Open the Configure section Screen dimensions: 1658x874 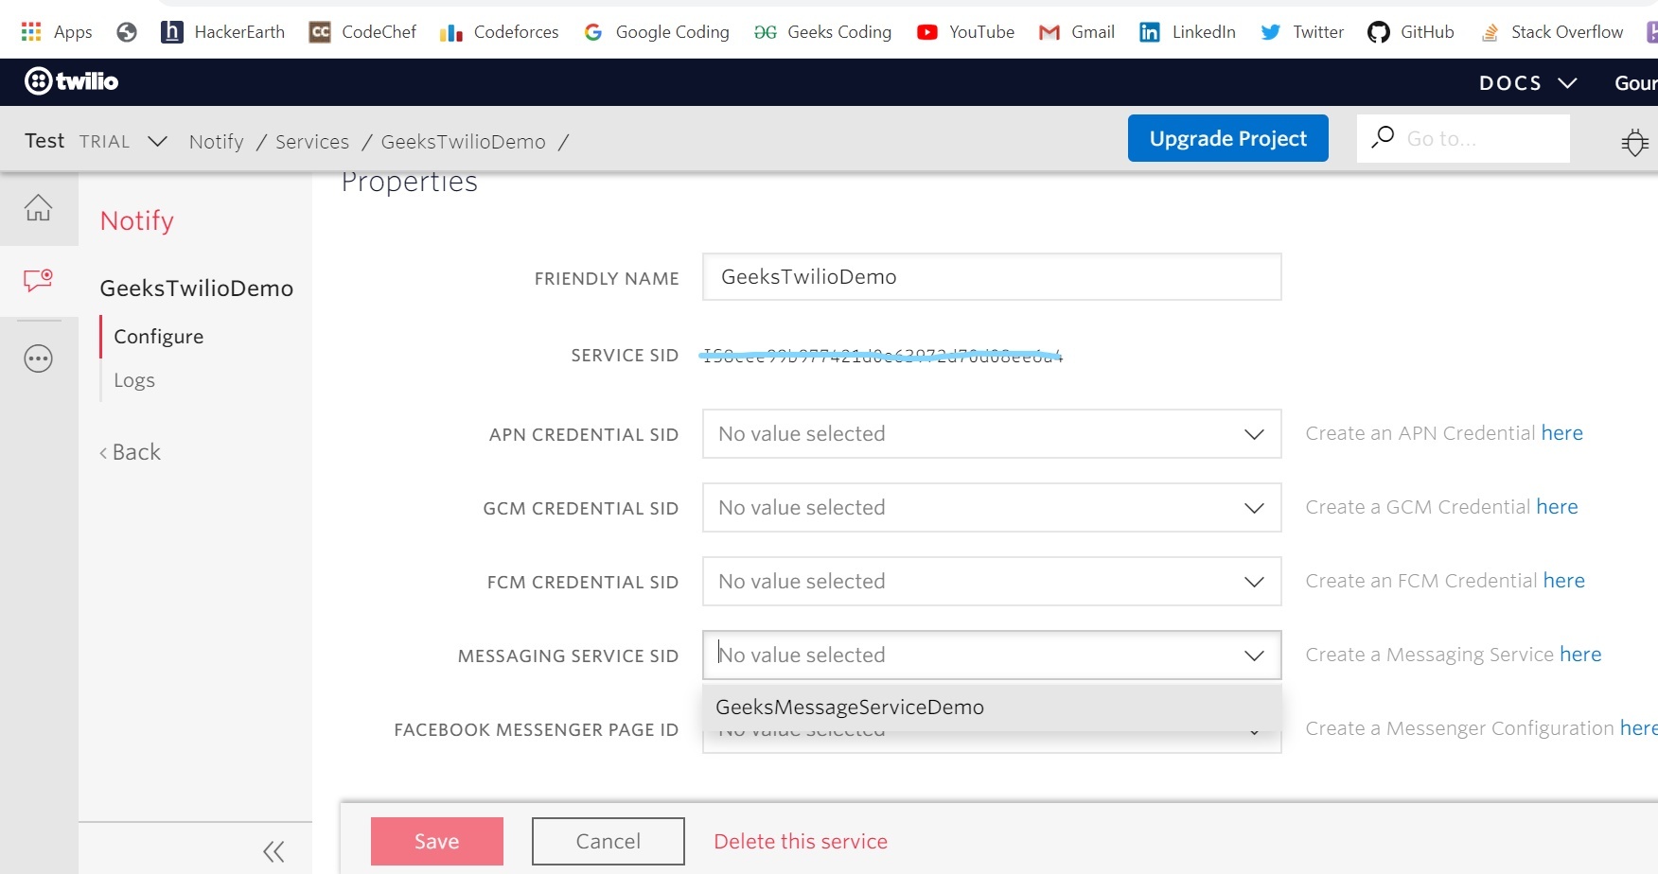point(159,337)
